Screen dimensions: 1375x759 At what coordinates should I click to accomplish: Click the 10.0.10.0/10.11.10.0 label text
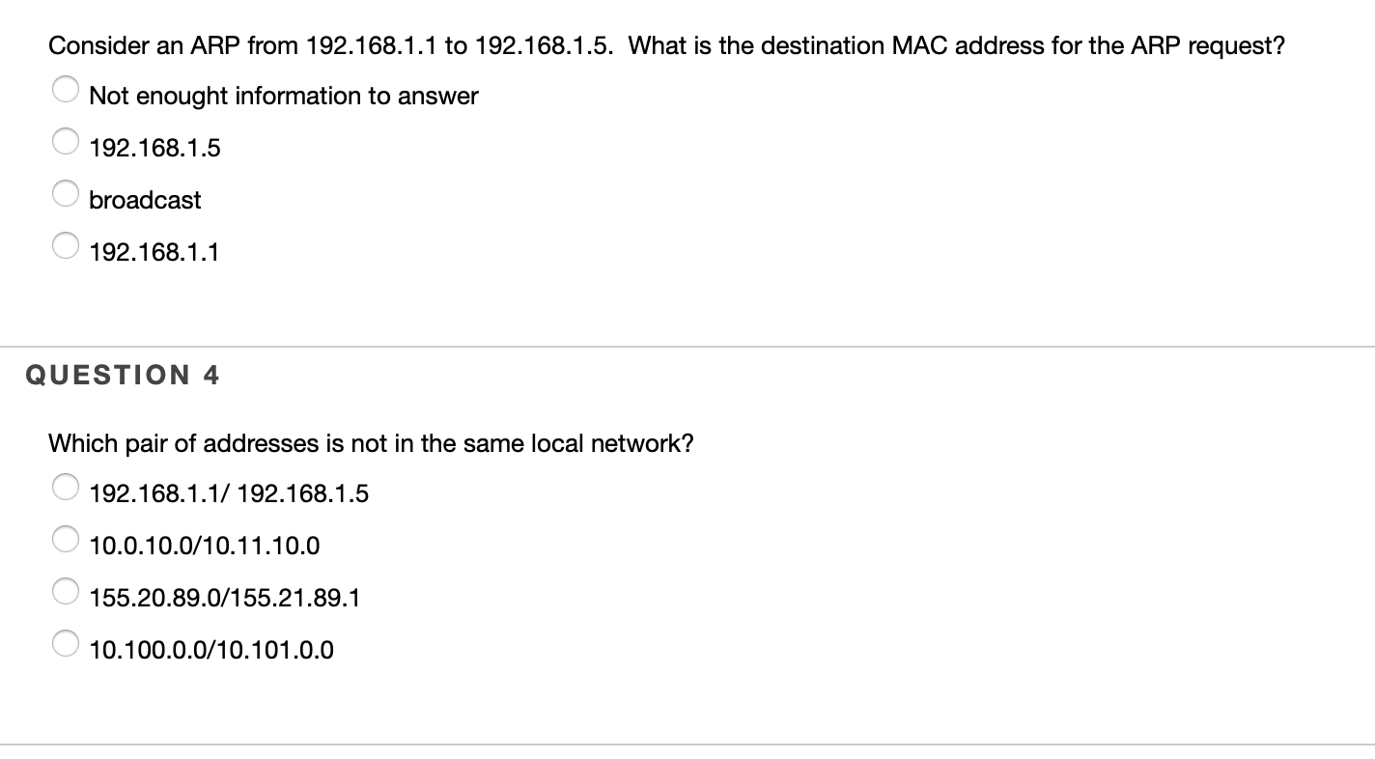click(205, 545)
